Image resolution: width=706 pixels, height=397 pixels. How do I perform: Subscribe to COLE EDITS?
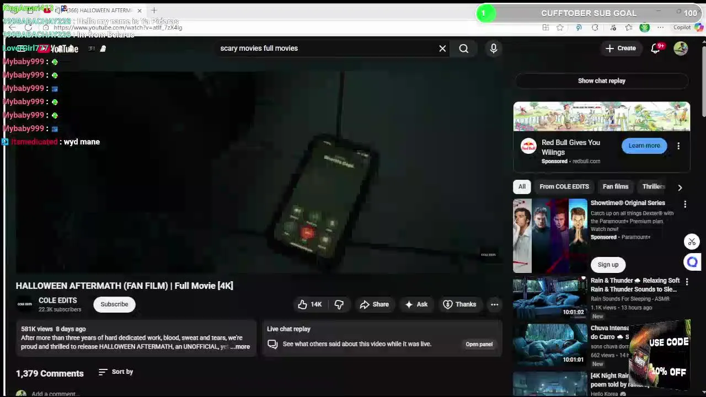[x=114, y=304]
